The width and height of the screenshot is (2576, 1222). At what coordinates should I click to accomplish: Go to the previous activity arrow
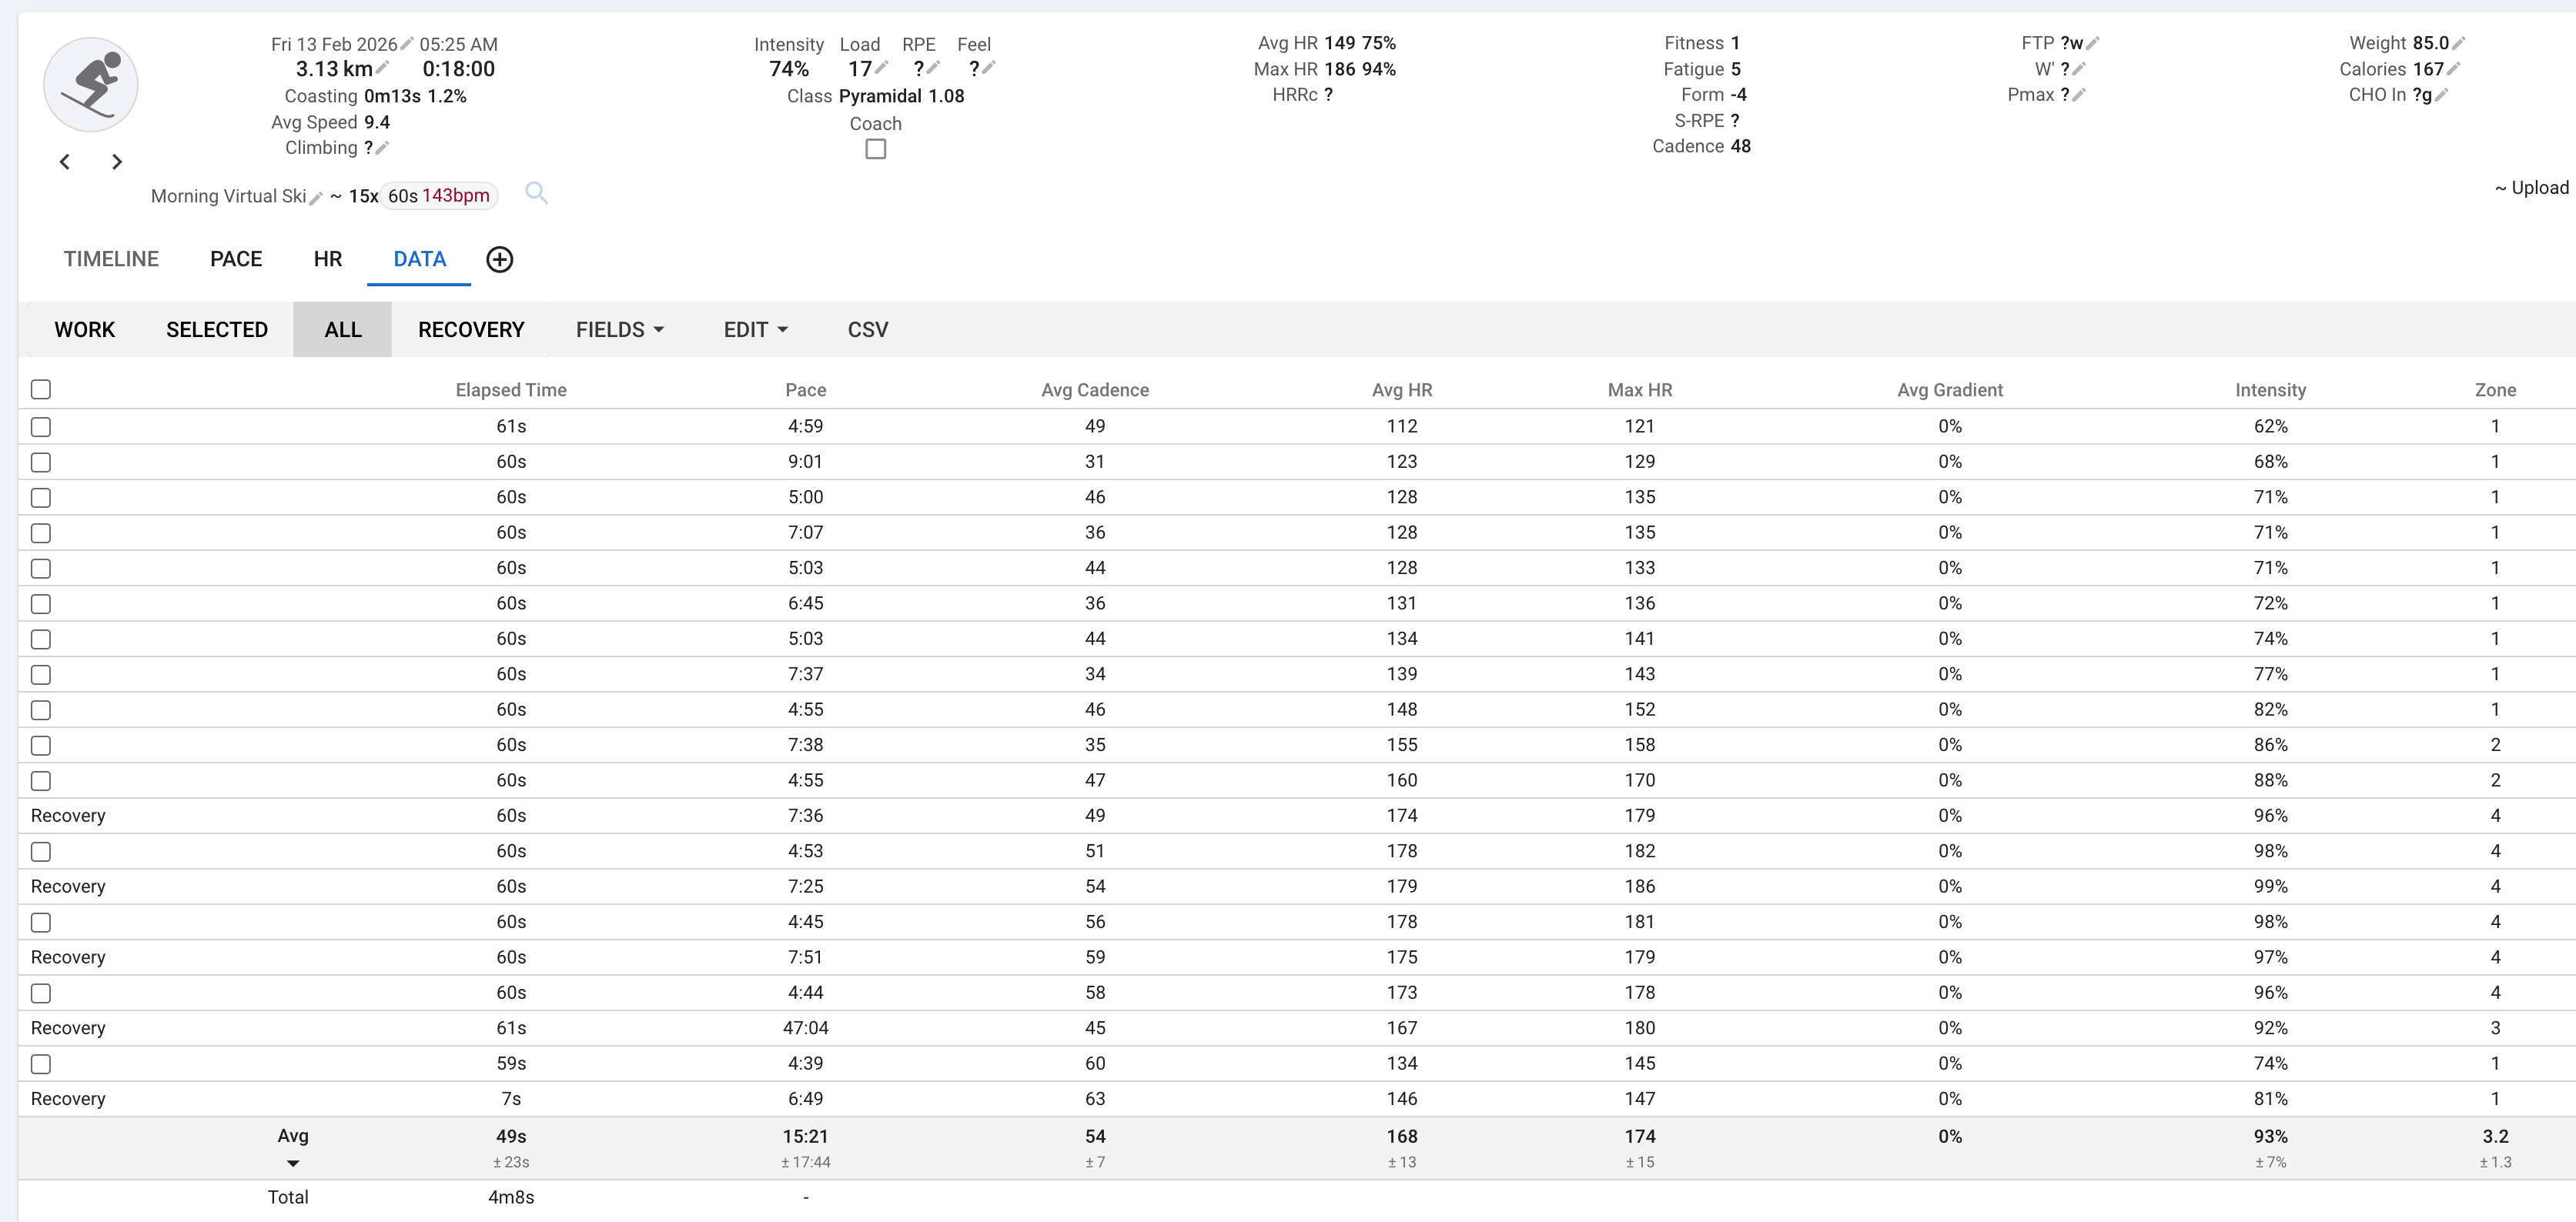click(65, 162)
